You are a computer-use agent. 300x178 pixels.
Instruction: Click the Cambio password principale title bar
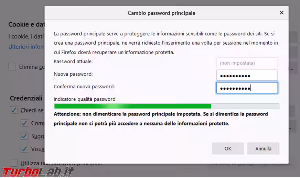click(161, 13)
